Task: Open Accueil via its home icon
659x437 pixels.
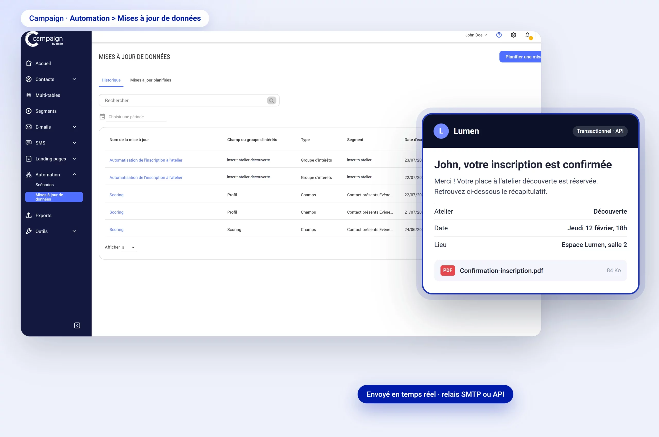Action: pos(28,63)
